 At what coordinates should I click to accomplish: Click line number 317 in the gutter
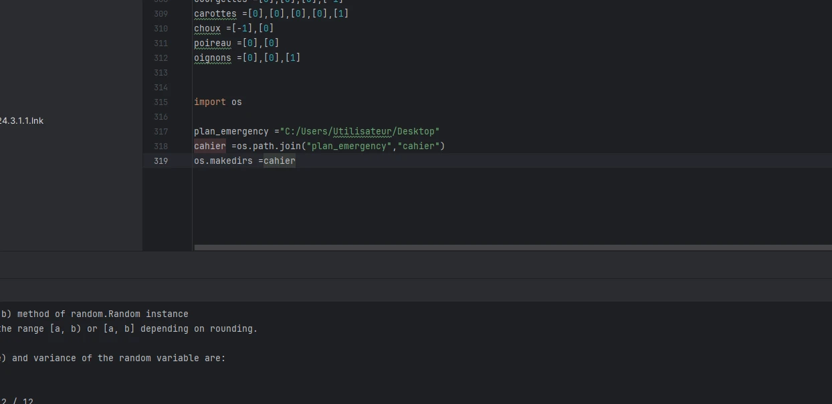161,132
